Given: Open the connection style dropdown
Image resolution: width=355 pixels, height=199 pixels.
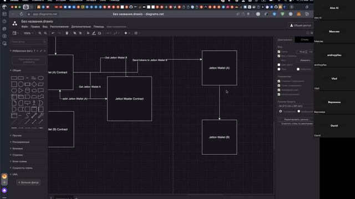Looking at the screenshot, I should pos(109,33).
